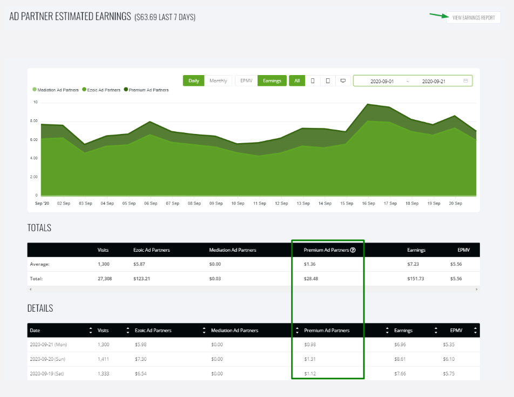Toggle chart metric to EPMV
This screenshot has height=397, width=514.
point(246,81)
